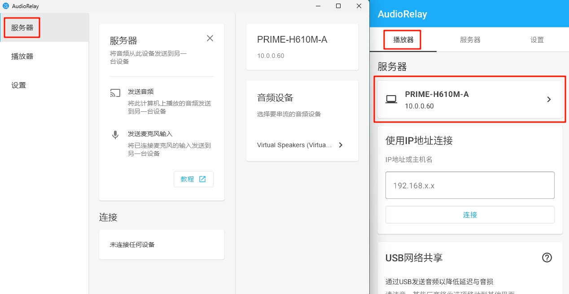Image resolution: width=569 pixels, height=294 pixels.
Task: Open the 教程 tutorial link
Action: point(193,179)
